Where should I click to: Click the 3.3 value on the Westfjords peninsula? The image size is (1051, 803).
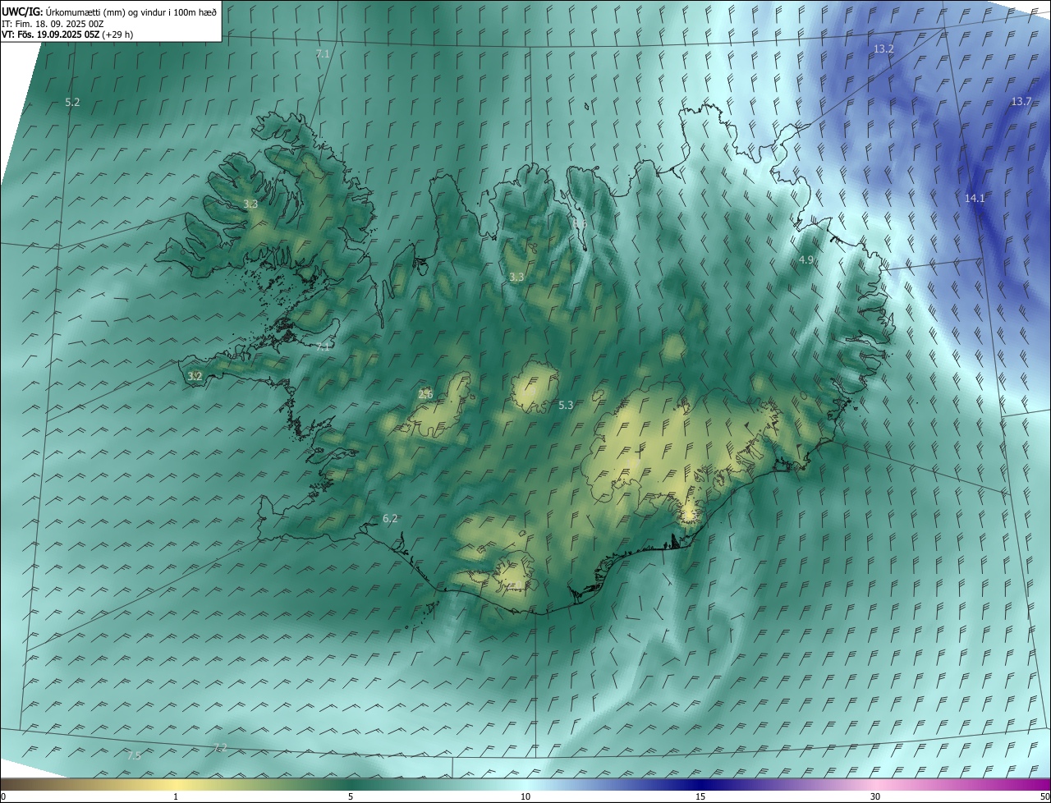pos(251,204)
